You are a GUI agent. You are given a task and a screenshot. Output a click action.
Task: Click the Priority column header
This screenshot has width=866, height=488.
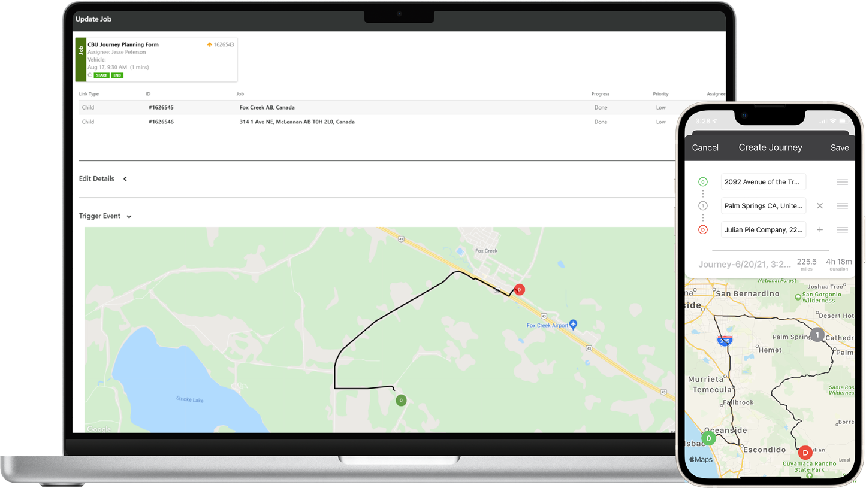pos(660,94)
